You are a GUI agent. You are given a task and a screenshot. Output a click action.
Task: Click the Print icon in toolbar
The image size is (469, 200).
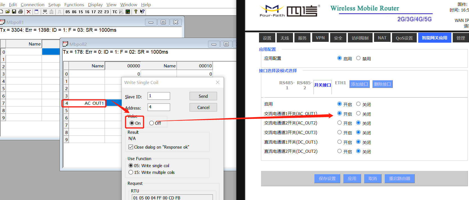pyautogui.click(x=21, y=12)
